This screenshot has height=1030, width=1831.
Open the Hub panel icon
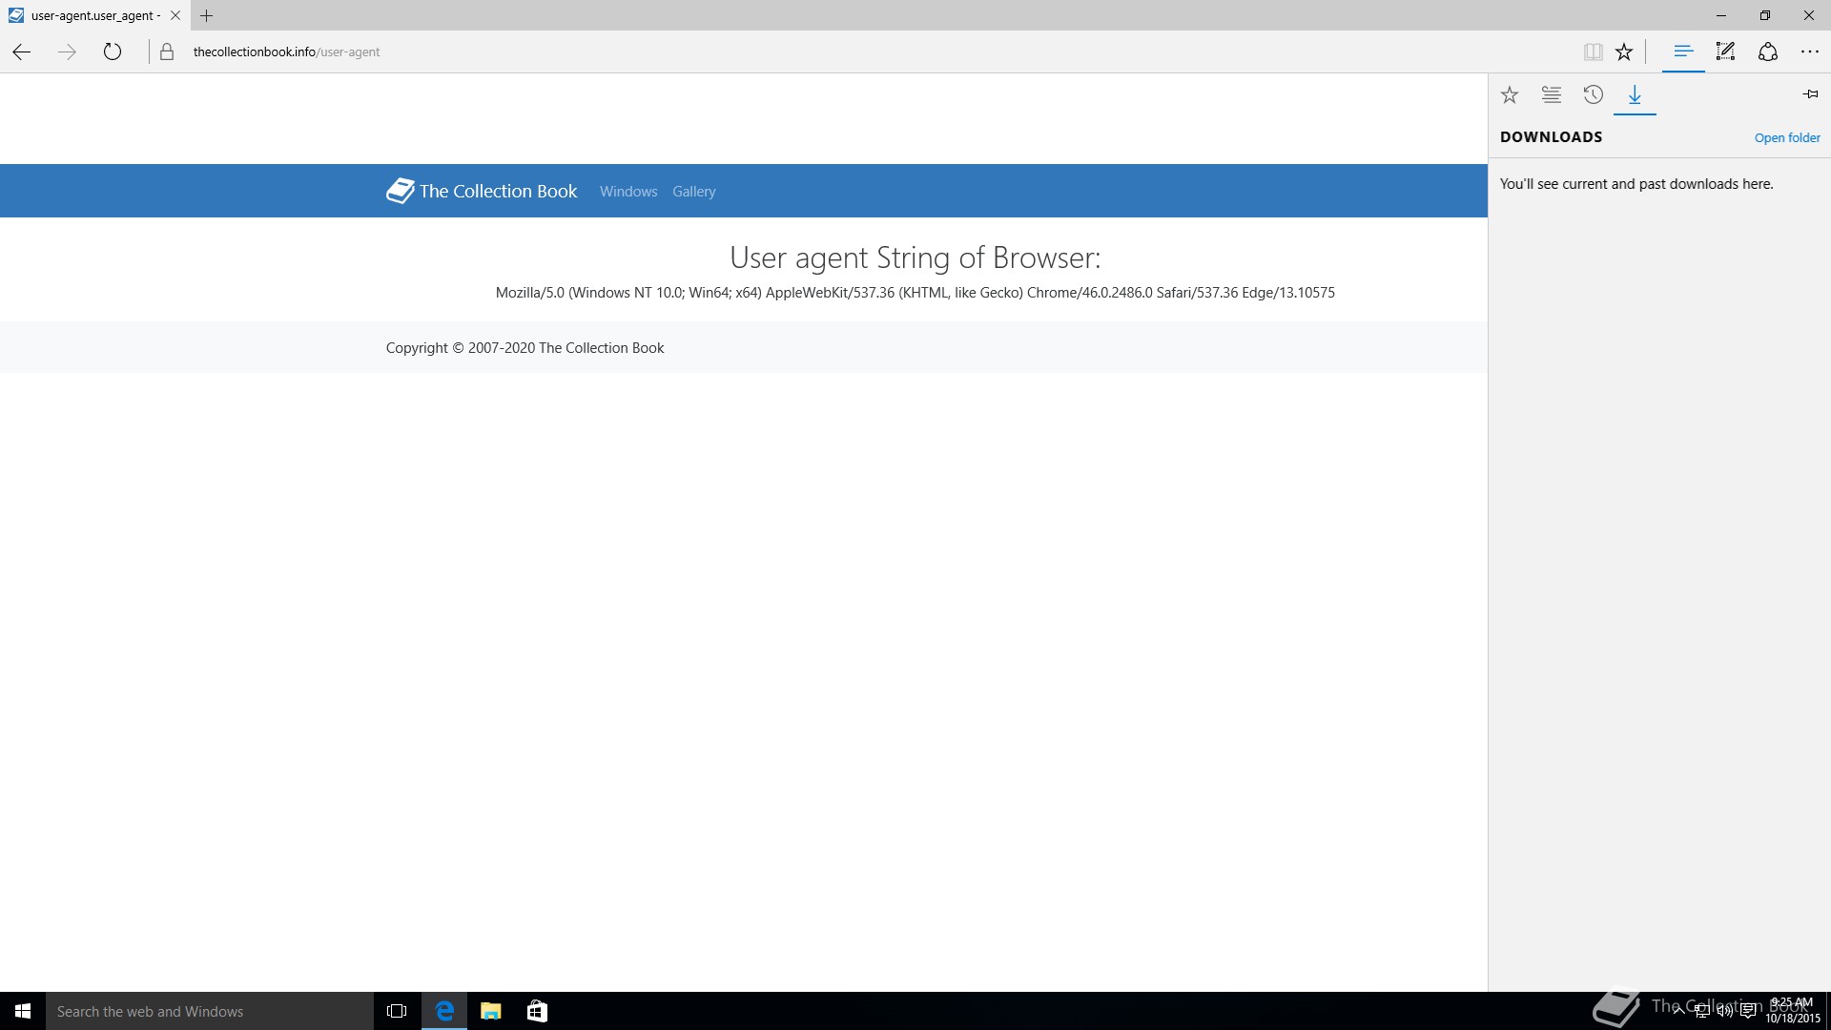coord(1683,52)
